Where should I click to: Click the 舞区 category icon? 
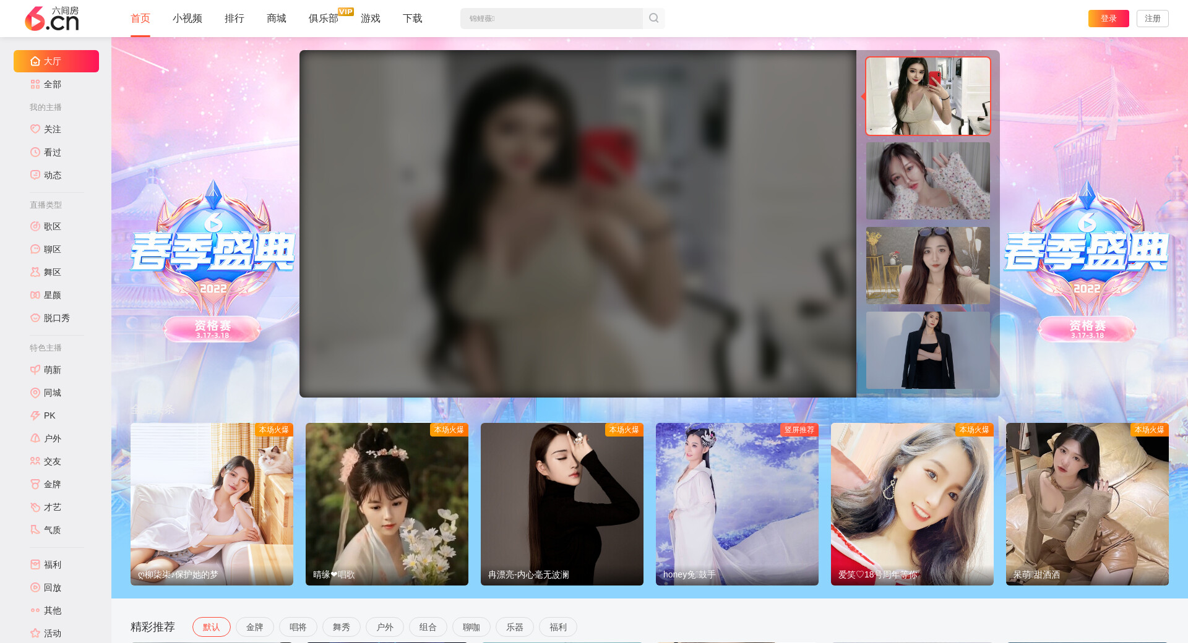35,272
